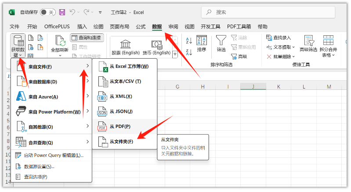351x192 pixels.
Task: Click the purple Save icon
Action: 62,12
